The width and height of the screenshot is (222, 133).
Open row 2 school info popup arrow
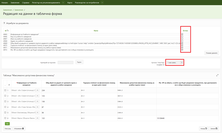coord(37,96)
